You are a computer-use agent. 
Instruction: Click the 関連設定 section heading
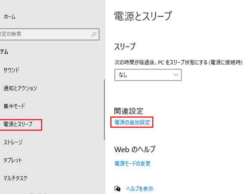pos(128,111)
